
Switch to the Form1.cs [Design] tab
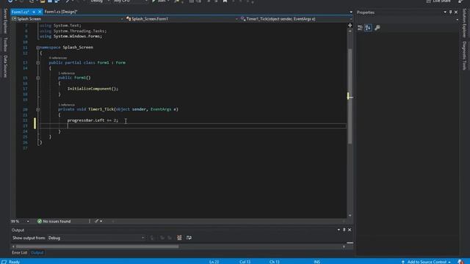[x=61, y=12]
